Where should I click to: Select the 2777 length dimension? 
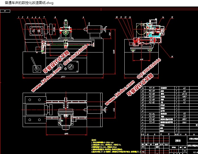click(62, 77)
